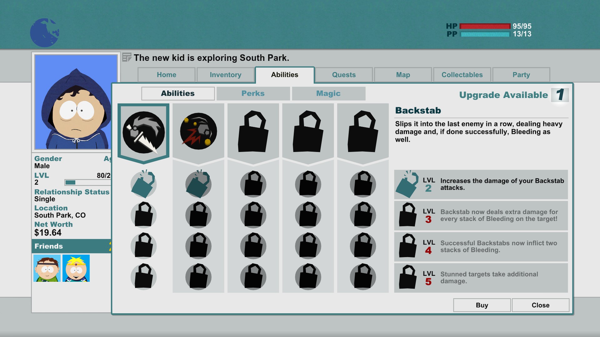Click the red HP bar
This screenshot has width=600, height=337.
tap(485, 26)
